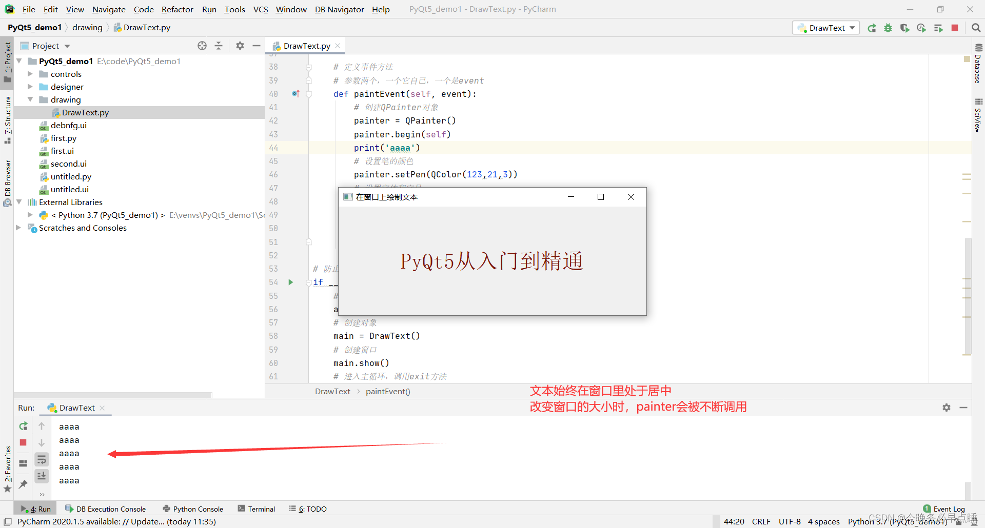Collapse the PyQt5_demo1 root folder
This screenshot has width=985, height=528.
coord(19,61)
